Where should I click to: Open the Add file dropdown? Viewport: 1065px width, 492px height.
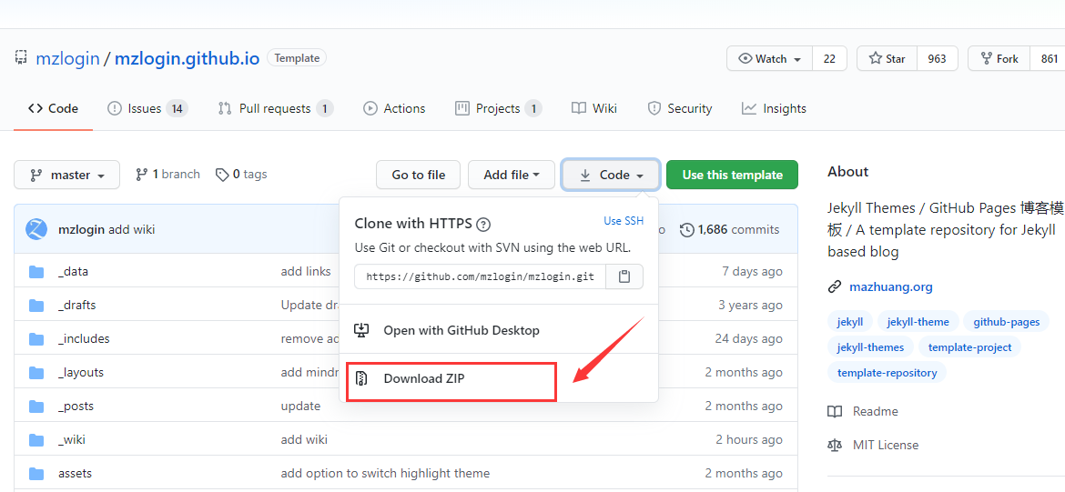click(512, 176)
